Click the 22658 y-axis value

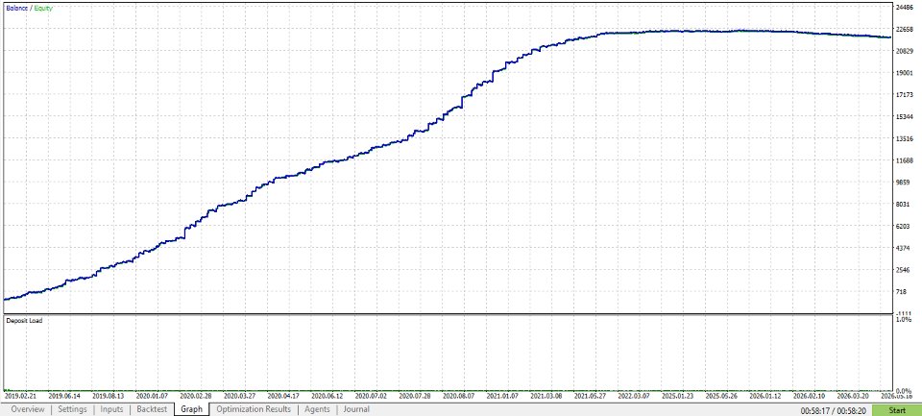tap(903, 30)
